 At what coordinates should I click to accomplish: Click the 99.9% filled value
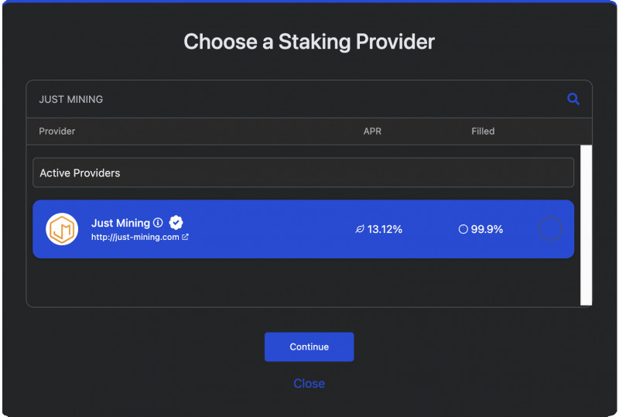(x=487, y=229)
